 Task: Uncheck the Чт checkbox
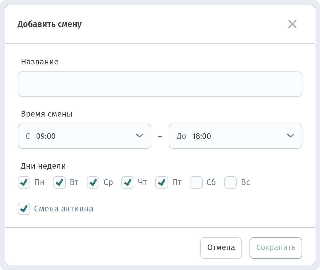[x=128, y=182]
